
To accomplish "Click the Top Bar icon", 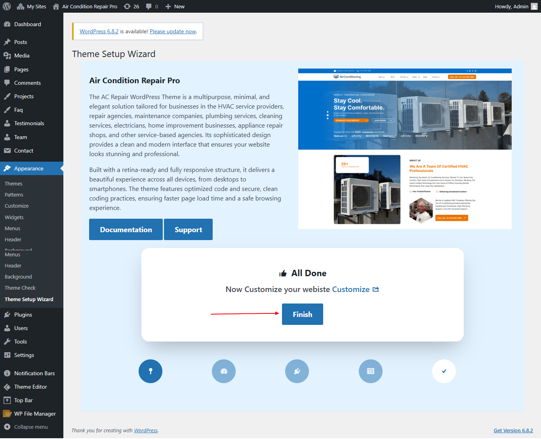I will tap(7, 400).
